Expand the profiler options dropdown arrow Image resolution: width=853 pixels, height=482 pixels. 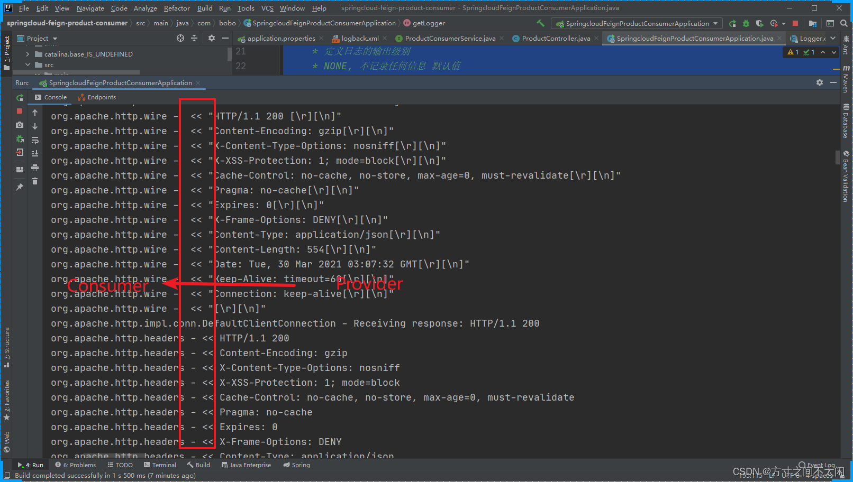tap(784, 23)
